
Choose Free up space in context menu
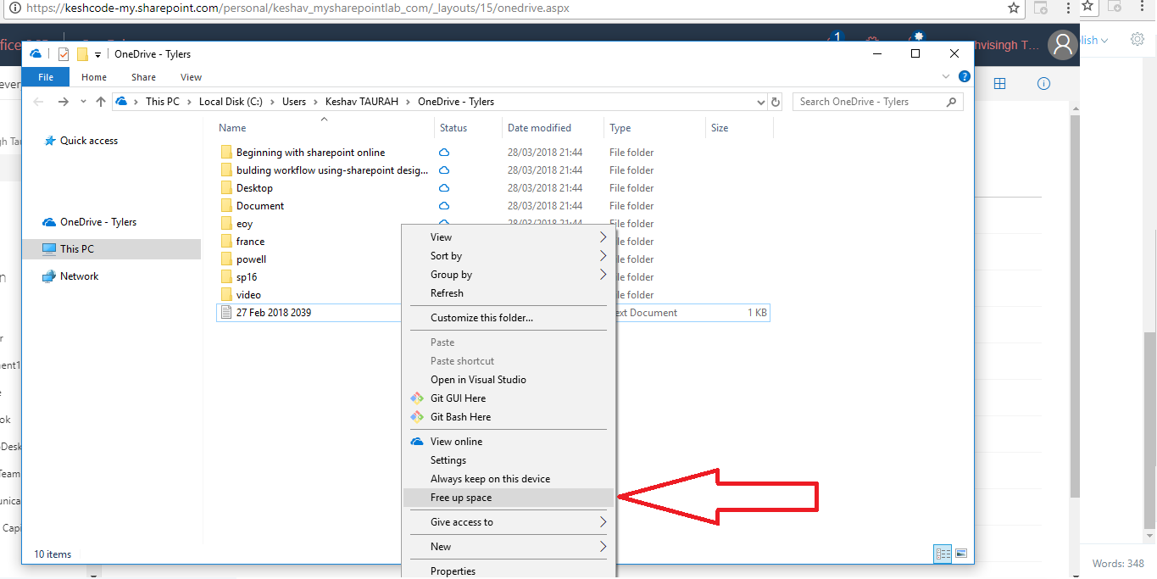pos(509,498)
